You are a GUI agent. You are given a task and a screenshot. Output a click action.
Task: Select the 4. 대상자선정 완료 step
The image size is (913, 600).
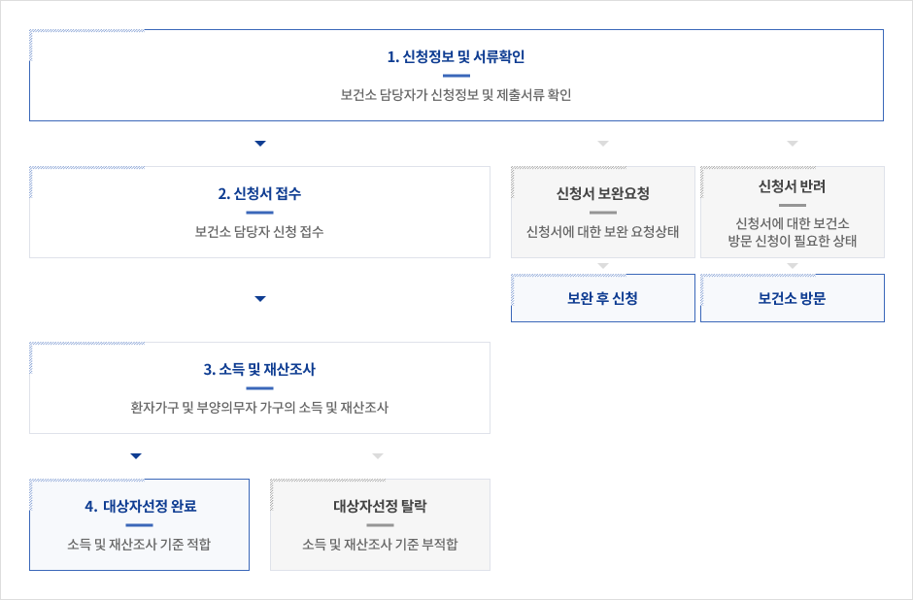coord(139,524)
